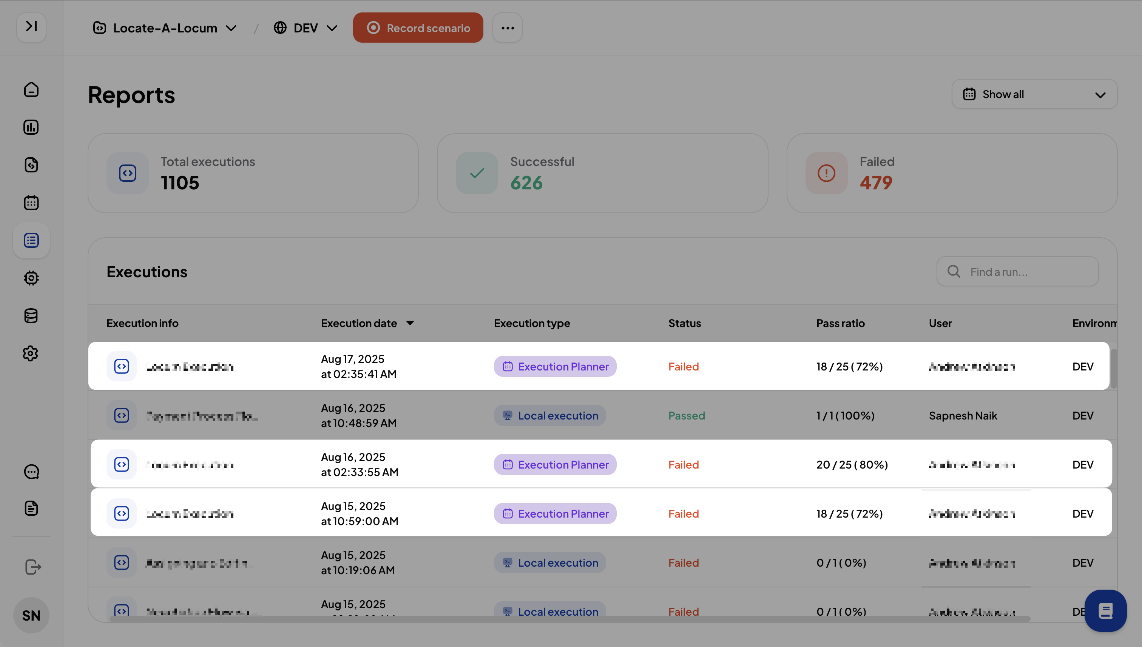Open the database sidebar icon
This screenshot has width=1142, height=647.
point(31,316)
